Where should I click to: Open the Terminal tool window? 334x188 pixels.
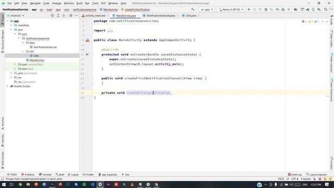[x=45, y=174]
